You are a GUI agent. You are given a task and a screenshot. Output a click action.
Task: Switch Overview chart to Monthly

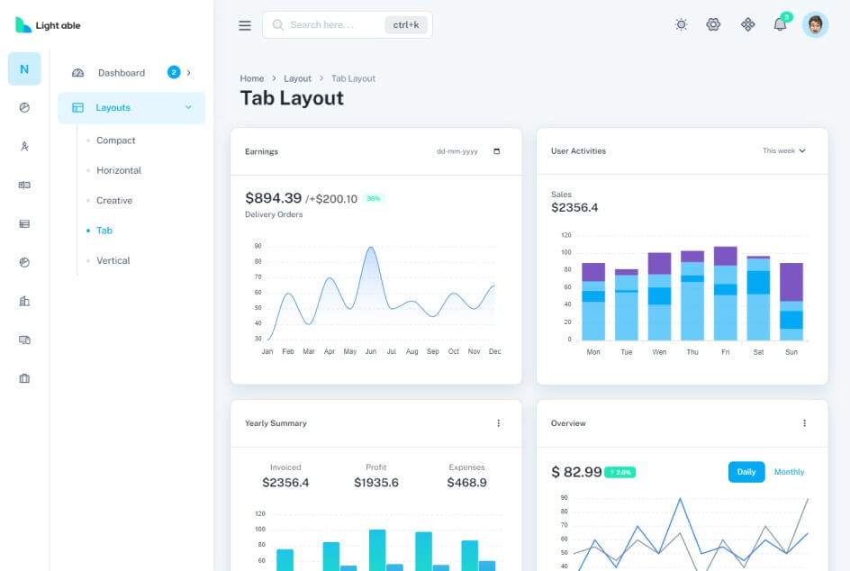[789, 472]
